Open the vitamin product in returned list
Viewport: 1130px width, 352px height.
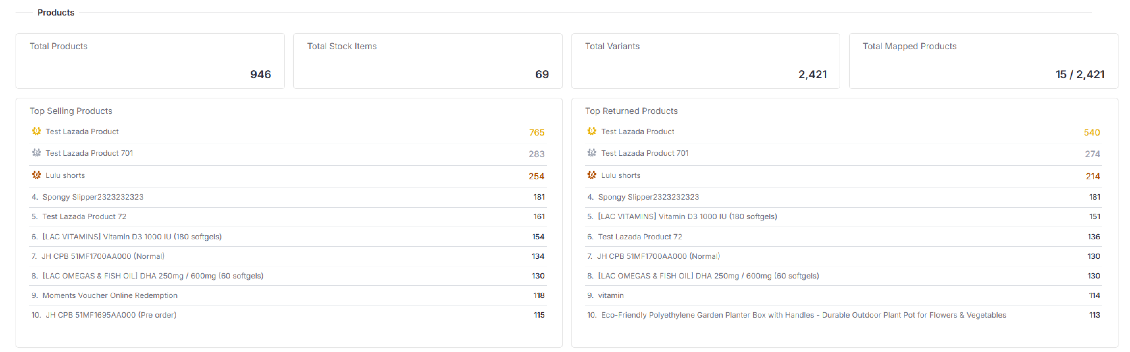click(611, 295)
